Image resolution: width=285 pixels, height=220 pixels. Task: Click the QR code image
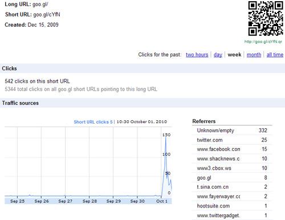pyautogui.click(x=266, y=18)
